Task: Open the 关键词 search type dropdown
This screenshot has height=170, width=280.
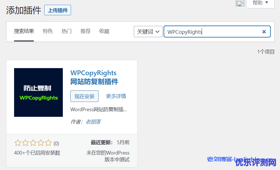Action: click(148, 32)
